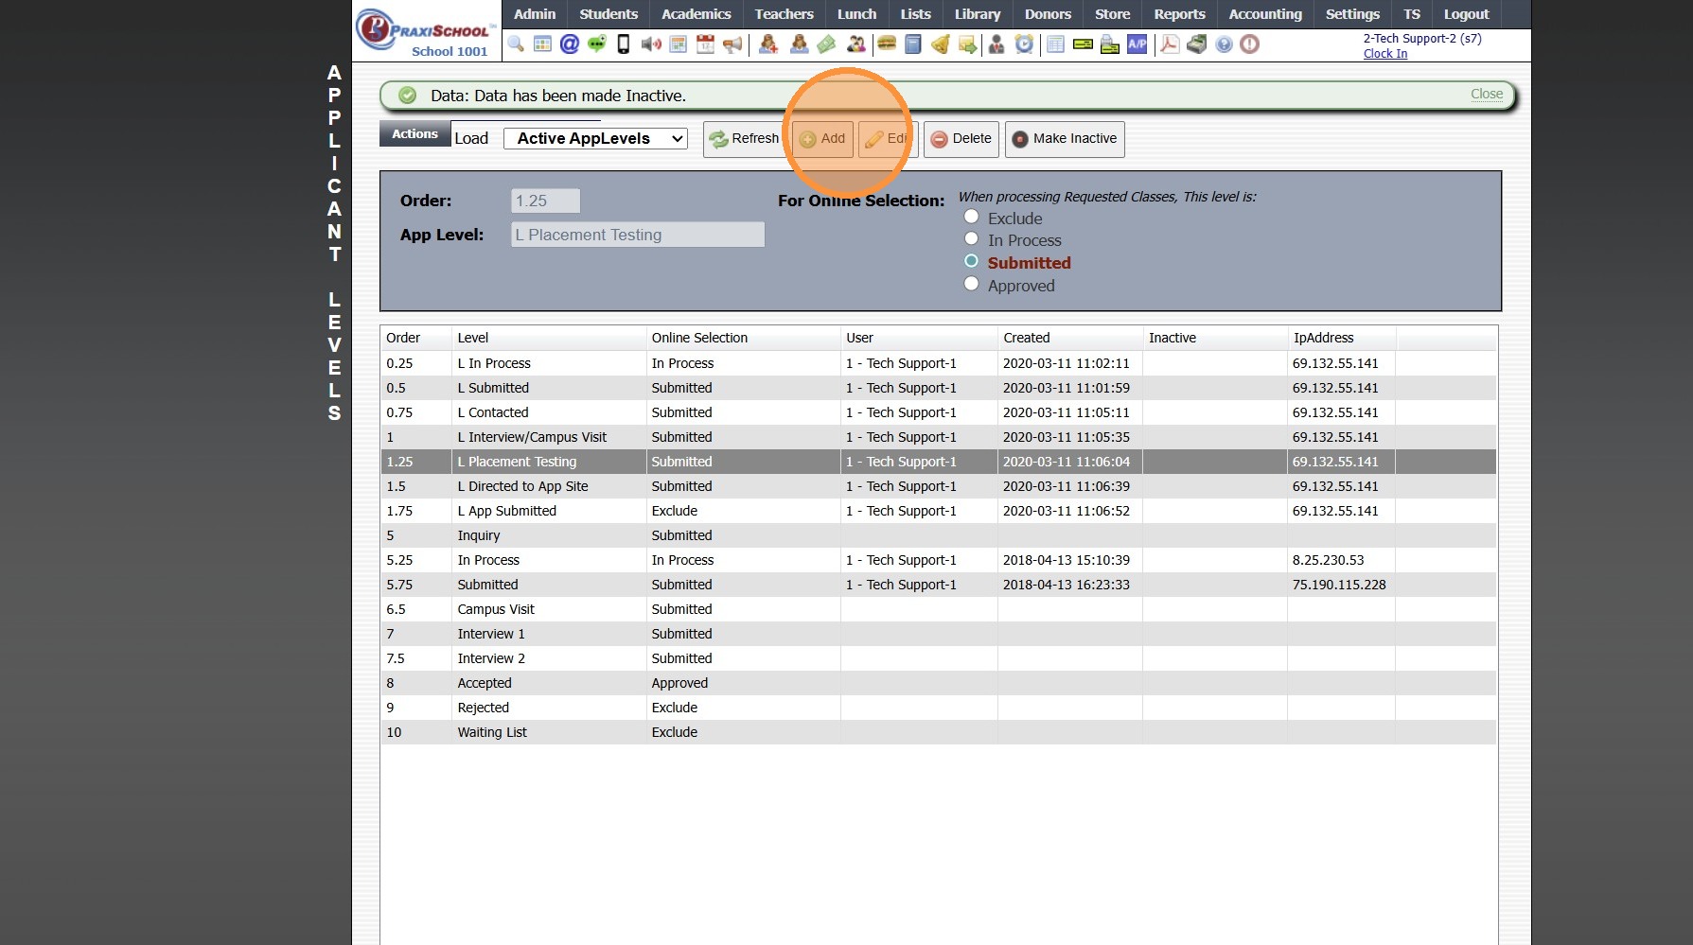The width and height of the screenshot is (1693, 945).
Task: Open the email @ icon
Action: click(569, 44)
